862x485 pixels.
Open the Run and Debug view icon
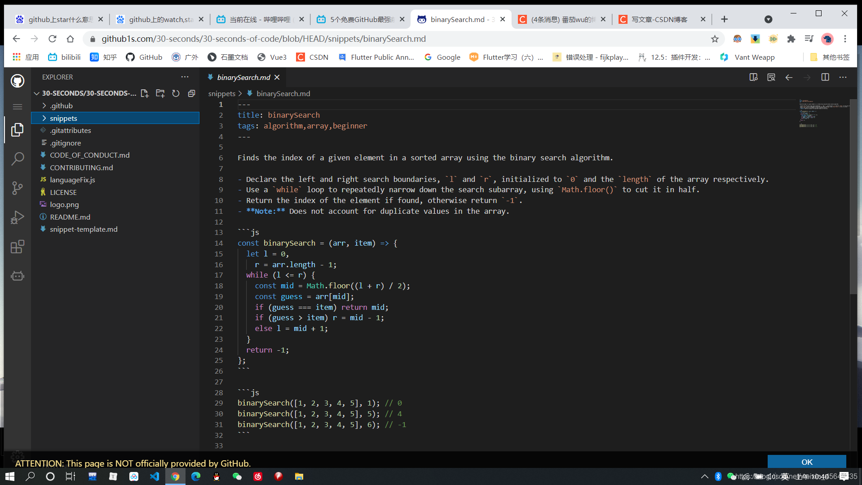pos(18,217)
